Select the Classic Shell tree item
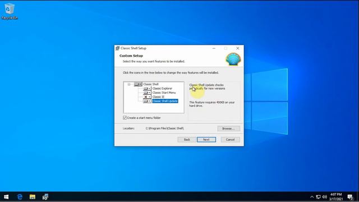 tap(151, 84)
